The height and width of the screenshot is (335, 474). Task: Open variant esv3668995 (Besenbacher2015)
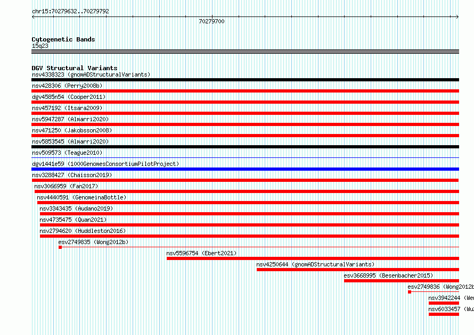point(388,275)
